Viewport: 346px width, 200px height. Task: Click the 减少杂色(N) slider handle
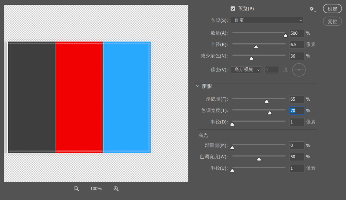251,58
